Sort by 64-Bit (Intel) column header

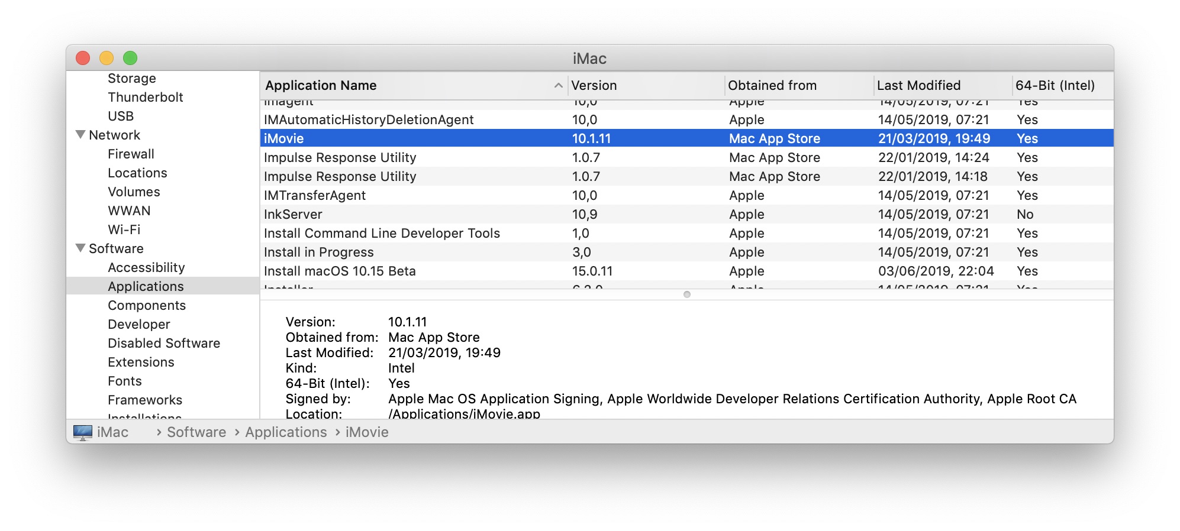click(1062, 86)
